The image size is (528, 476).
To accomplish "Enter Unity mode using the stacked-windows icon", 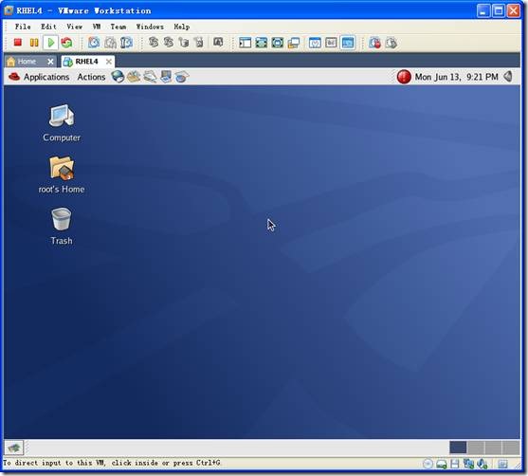I will pyautogui.click(x=294, y=43).
